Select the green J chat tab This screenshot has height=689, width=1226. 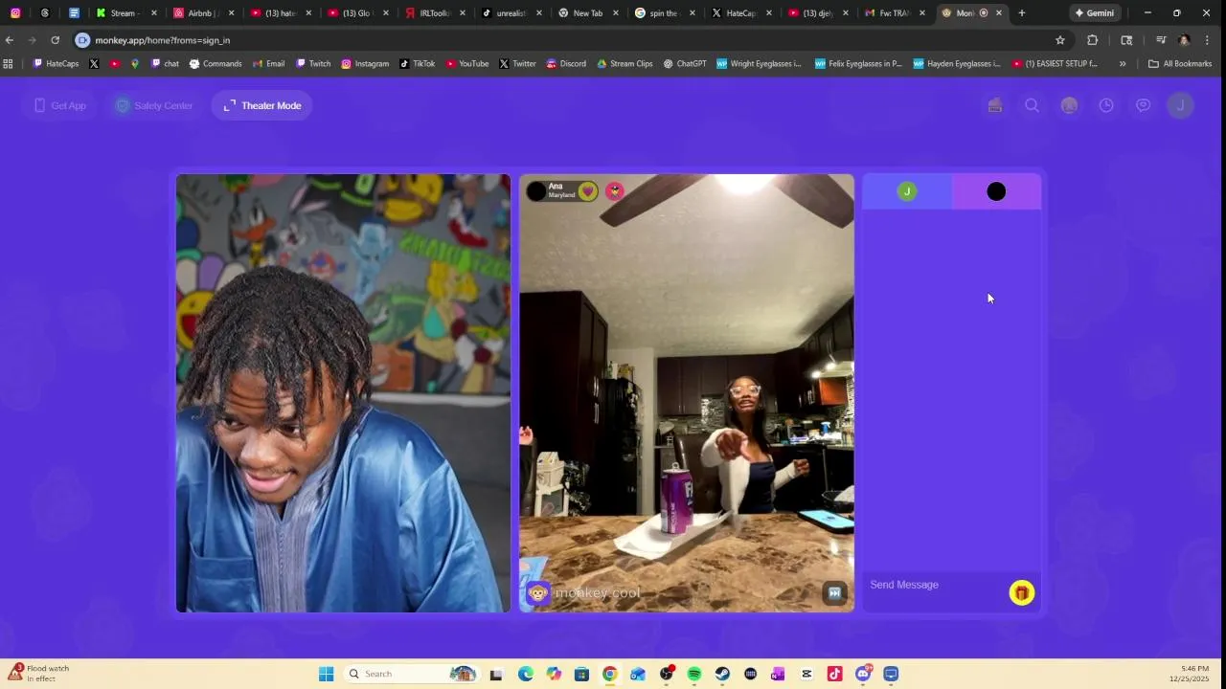[907, 191]
